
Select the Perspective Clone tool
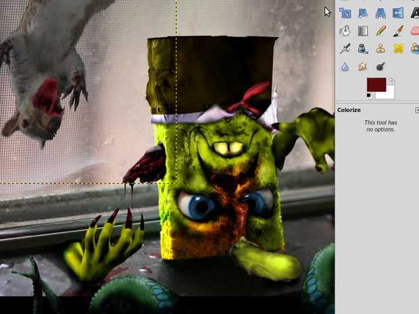click(415, 49)
